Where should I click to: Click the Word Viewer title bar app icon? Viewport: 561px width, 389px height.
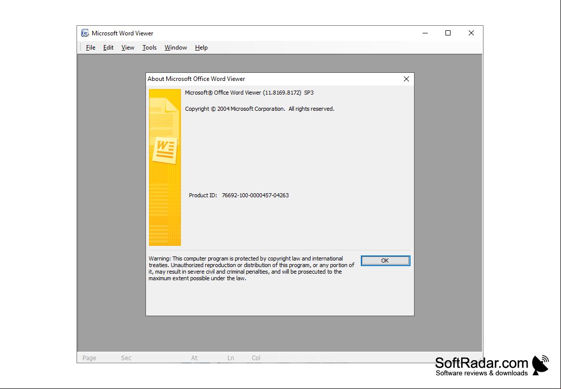pyautogui.click(x=85, y=33)
